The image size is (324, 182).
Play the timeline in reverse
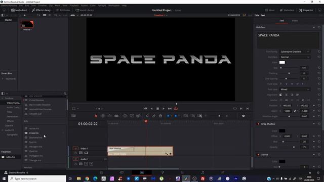click(x=152, y=109)
